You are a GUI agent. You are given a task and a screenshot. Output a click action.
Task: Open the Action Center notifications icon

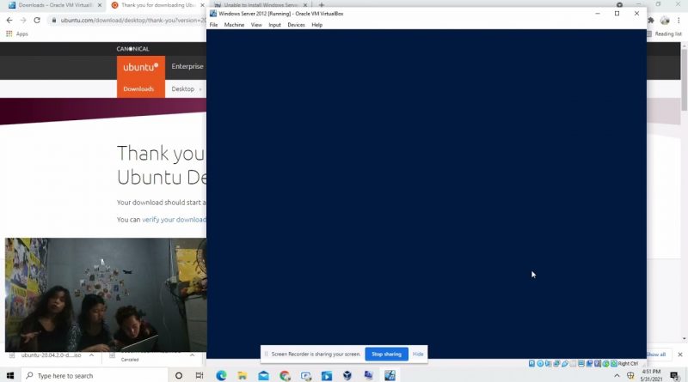pyautogui.click(x=675, y=375)
